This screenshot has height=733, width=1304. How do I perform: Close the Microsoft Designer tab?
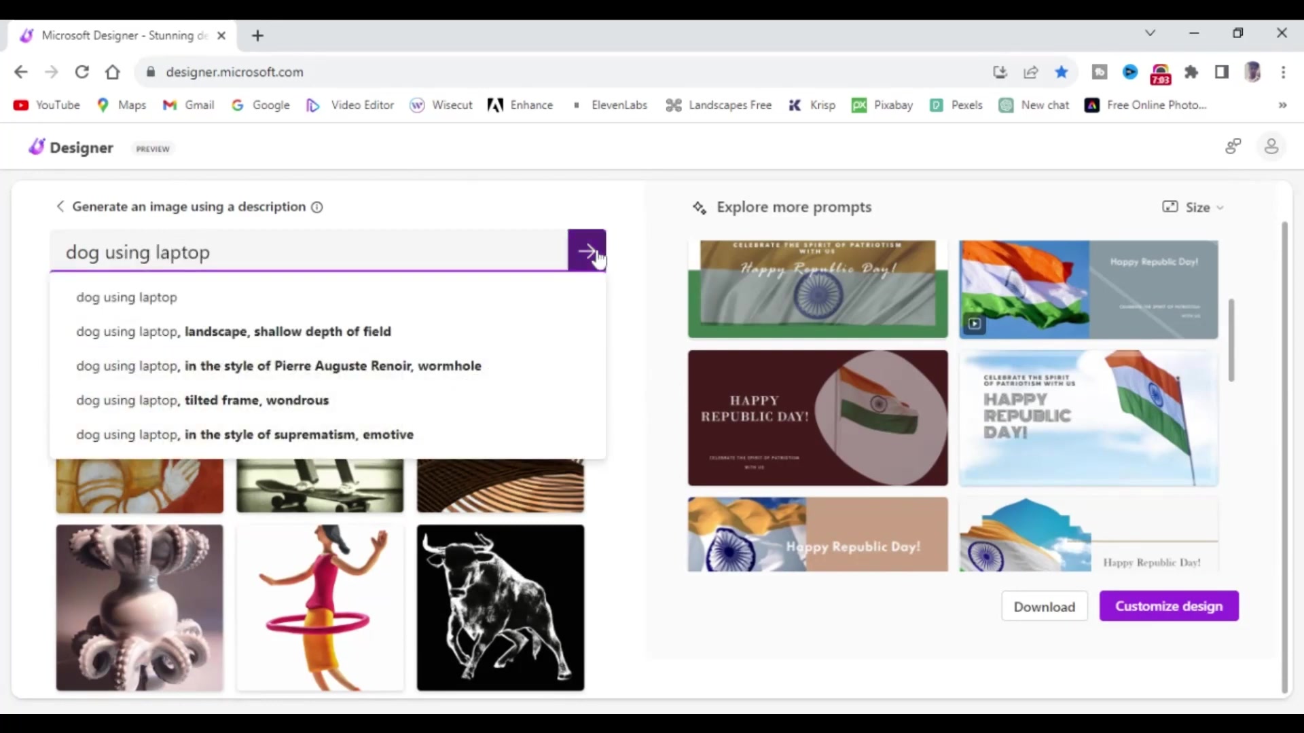tap(221, 35)
